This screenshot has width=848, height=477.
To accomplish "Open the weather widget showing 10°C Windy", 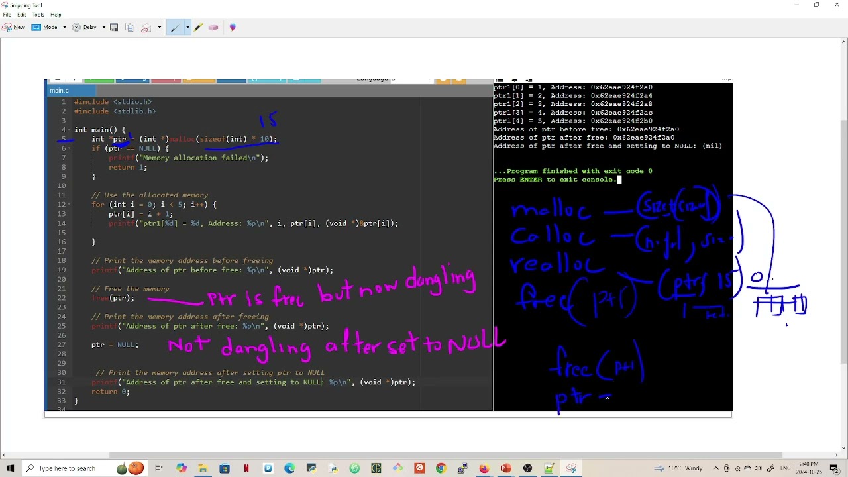I will pyautogui.click(x=678, y=468).
